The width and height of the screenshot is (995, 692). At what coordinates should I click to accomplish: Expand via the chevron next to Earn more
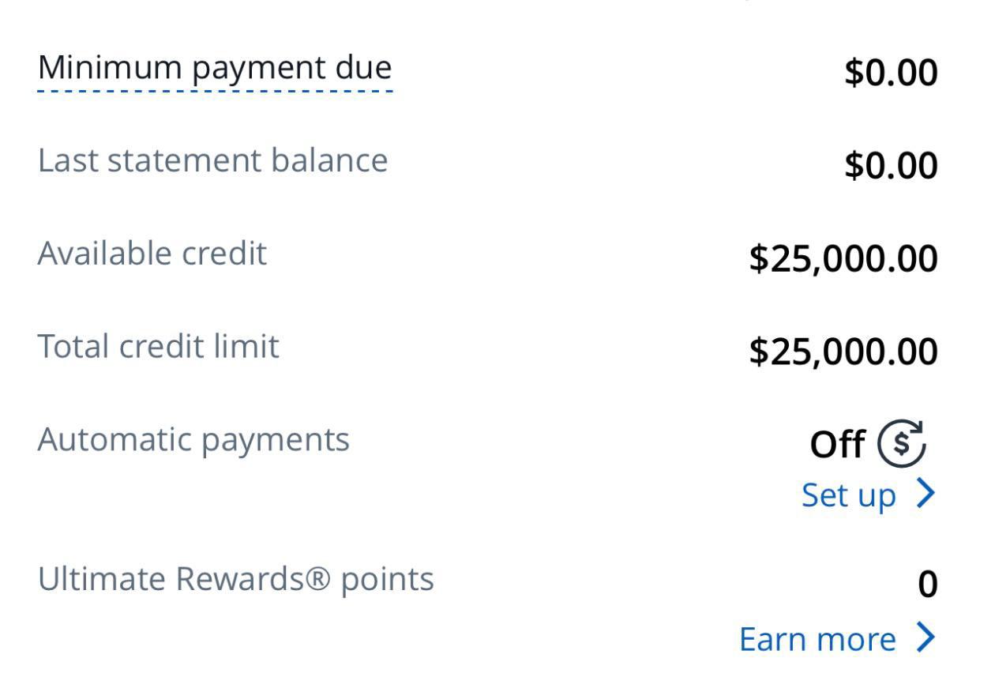tap(926, 637)
